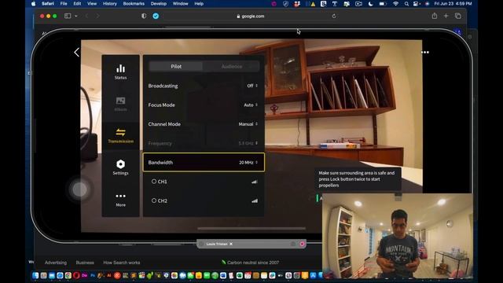Open the History menu
503x283 pixels.
pyautogui.click(x=110, y=3)
